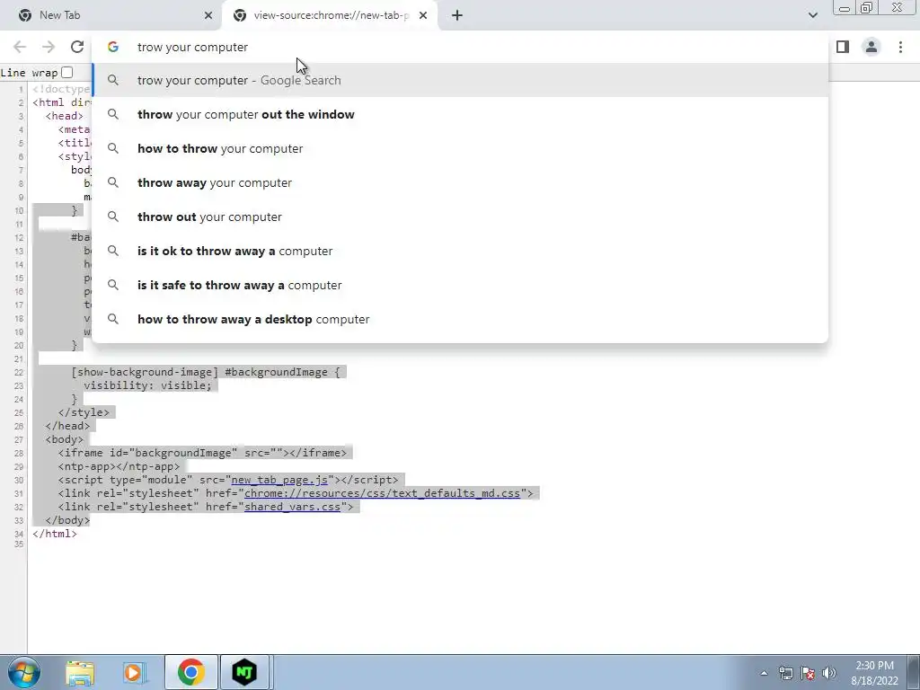Open Chrome's three-dot menu

coord(900,47)
